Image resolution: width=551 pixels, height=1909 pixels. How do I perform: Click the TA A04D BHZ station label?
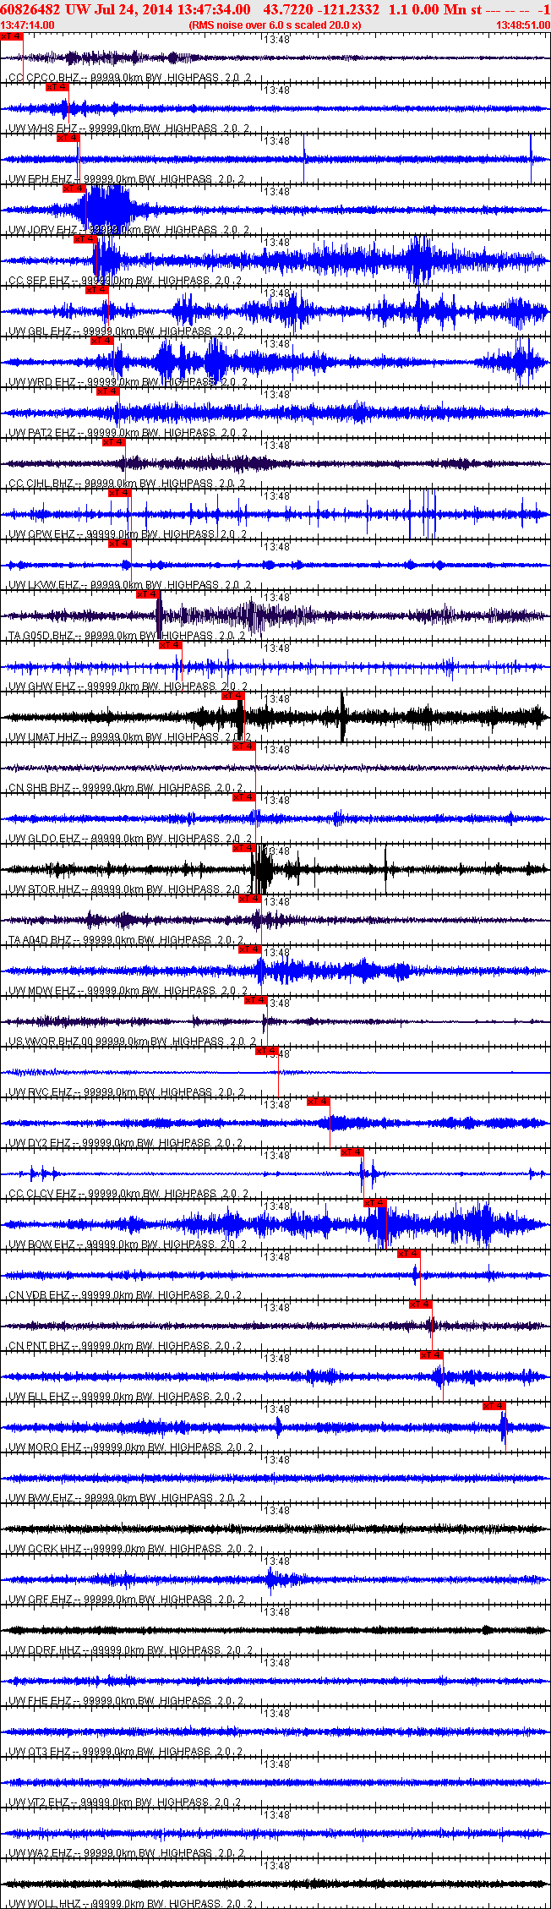point(126,940)
